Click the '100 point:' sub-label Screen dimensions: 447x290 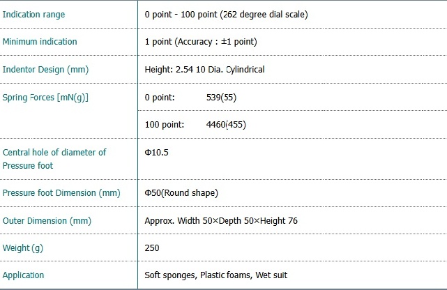point(164,125)
